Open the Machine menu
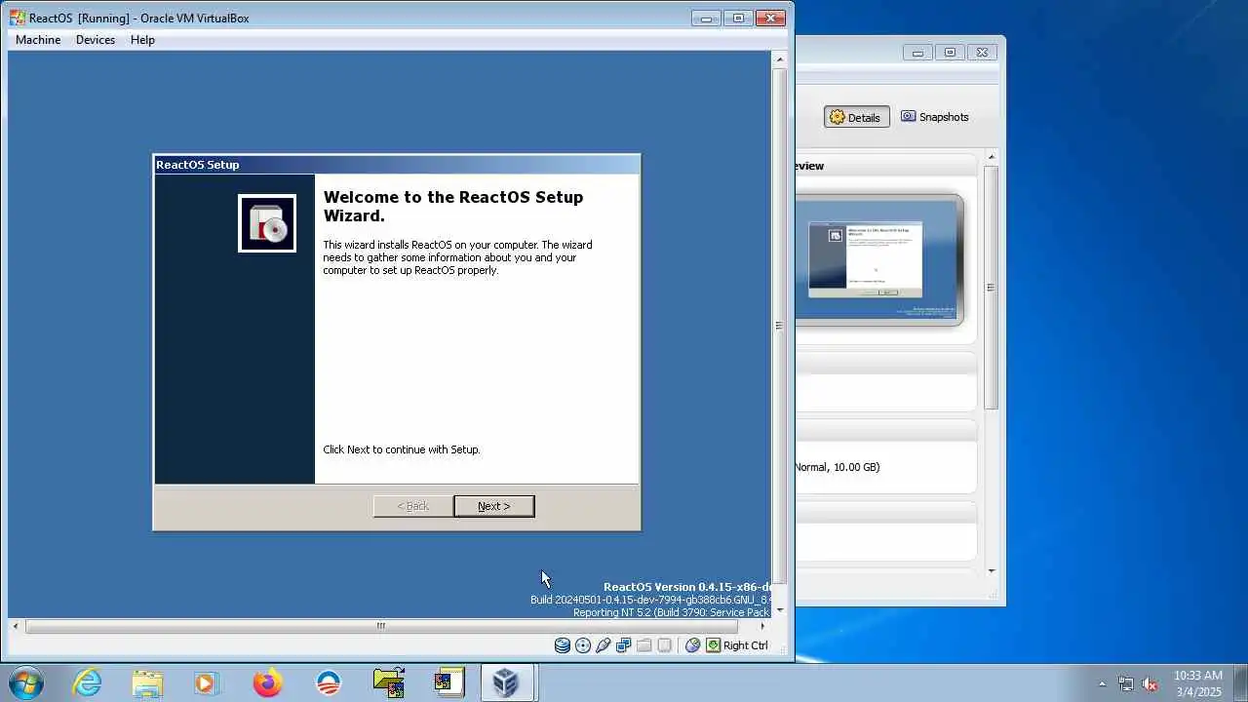The height and width of the screenshot is (702, 1248). point(38,40)
